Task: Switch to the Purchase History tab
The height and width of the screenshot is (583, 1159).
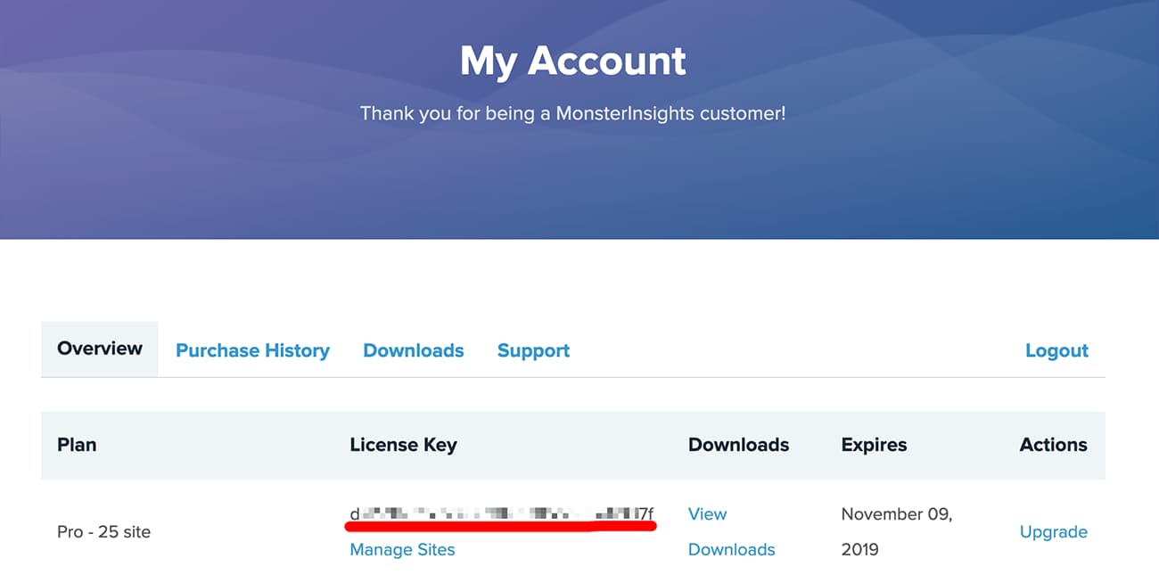Action: (x=252, y=350)
